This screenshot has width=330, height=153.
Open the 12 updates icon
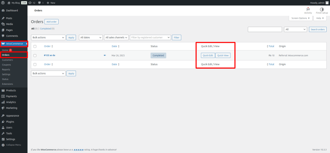[x=32, y=3]
